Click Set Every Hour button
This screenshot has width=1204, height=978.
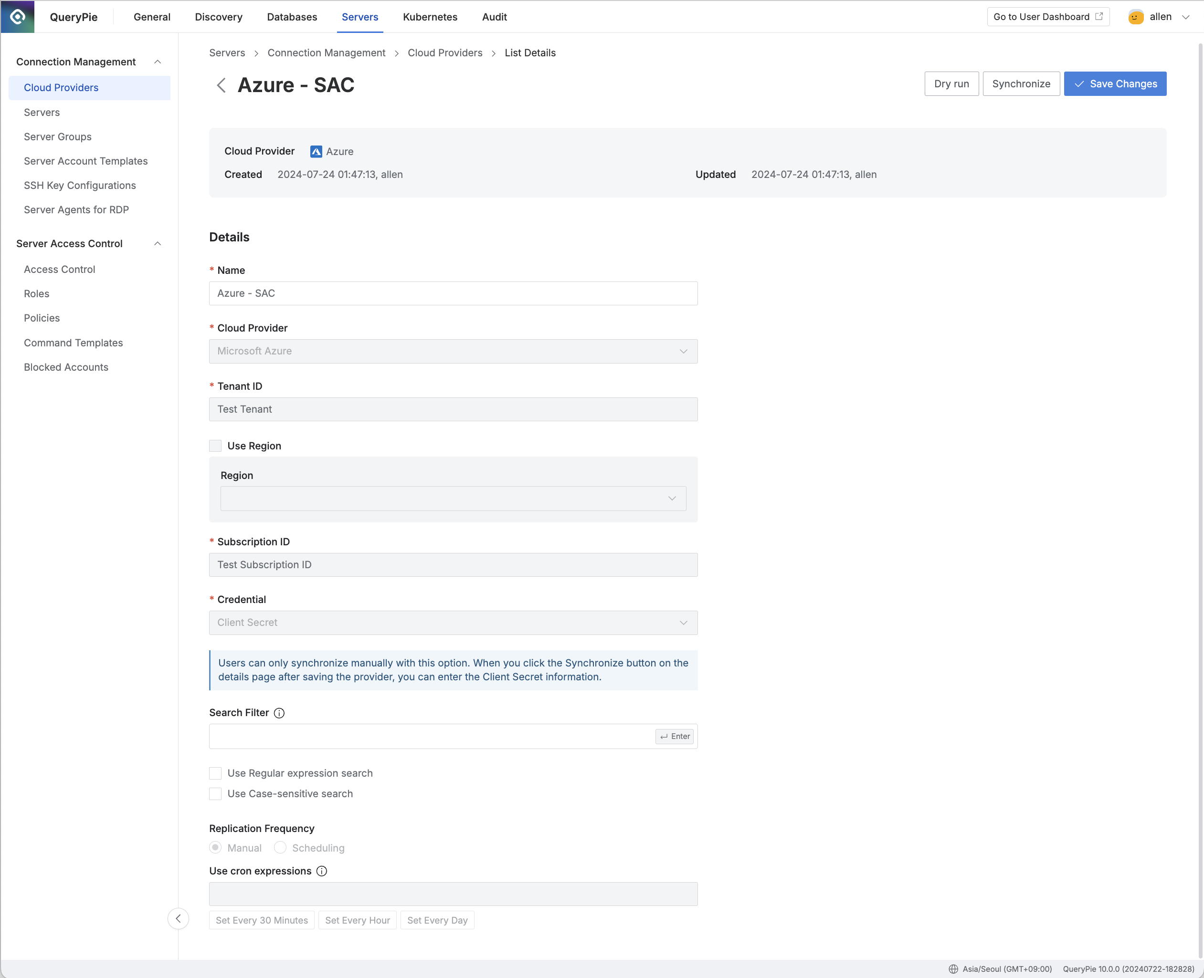tap(358, 920)
